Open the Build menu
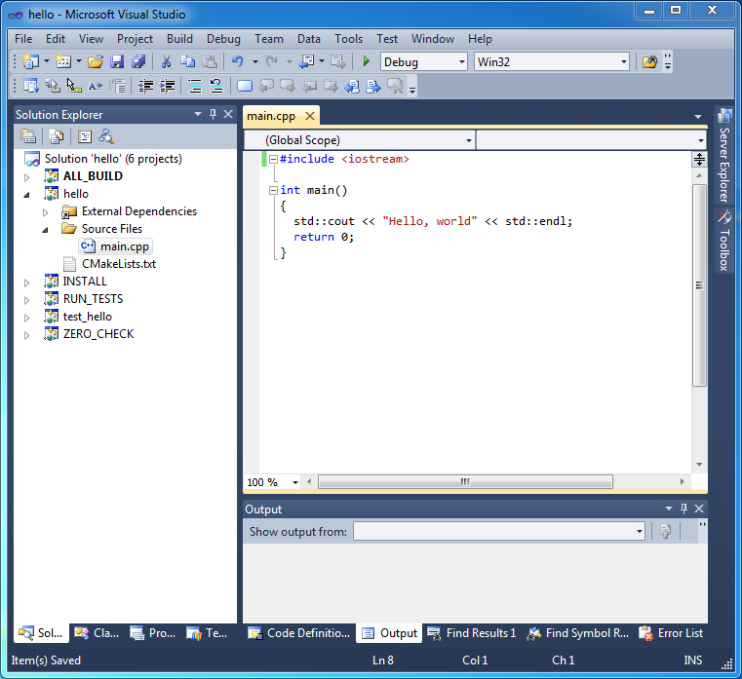The width and height of the screenshot is (742, 679). pyautogui.click(x=179, y=39)
